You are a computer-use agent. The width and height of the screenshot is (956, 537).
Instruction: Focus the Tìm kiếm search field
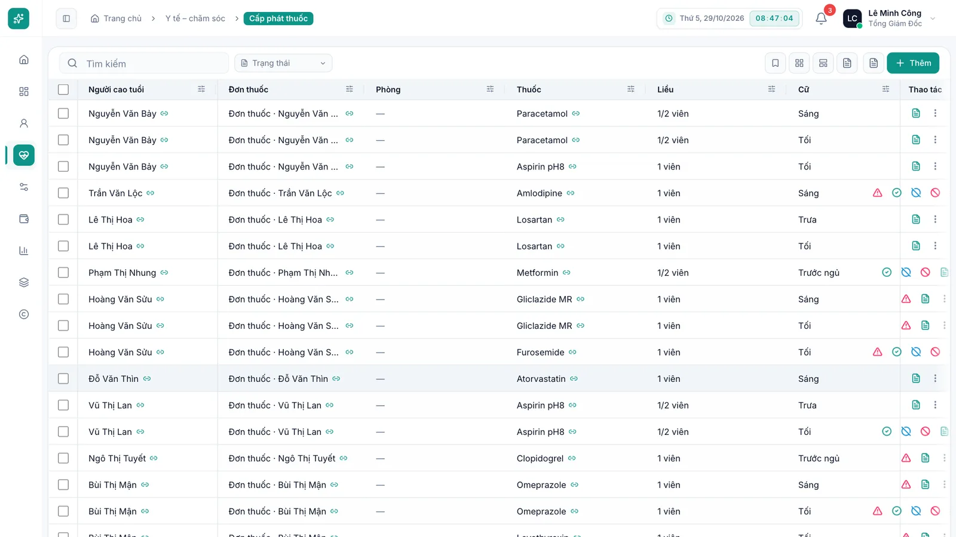point(144,63)
